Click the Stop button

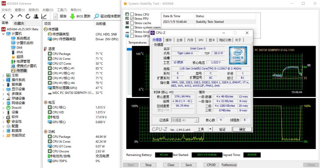pyautogui.click(x=148, y=165)
